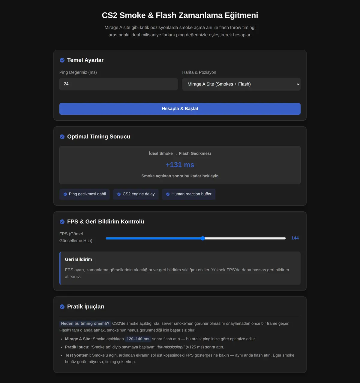Image resolution: width=360 pixels, height=383 pixels.
Task: Click the FPS slider handle
Action: [x=203, y=238]
